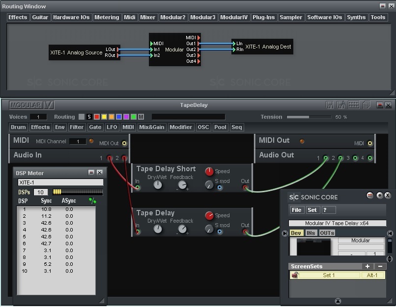
Task: Collapse the Sonic Core panel with bottom arrow
Action: [x=338, y=301]
